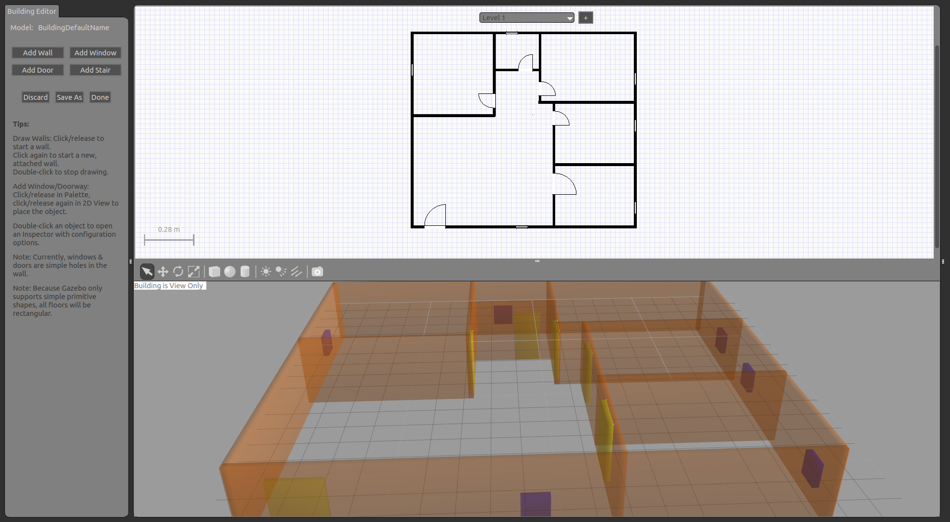Open the Level 1 dropdown

click(x=526, y=18)
